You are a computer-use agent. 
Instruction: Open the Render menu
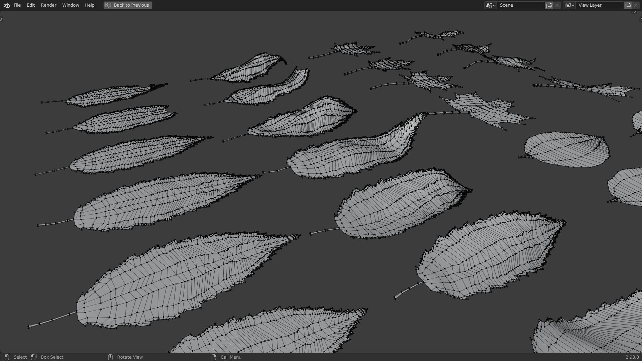click(x=48, y=5)
